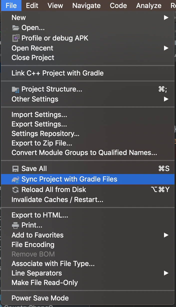176x307 pixels.
Task: Click the Save All floppy disk icon
Action: pos(15,168)
